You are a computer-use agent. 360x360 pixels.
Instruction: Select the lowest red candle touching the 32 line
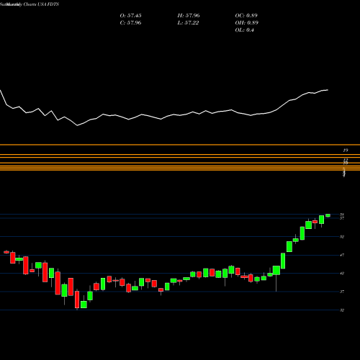click(x=77, y=300)
